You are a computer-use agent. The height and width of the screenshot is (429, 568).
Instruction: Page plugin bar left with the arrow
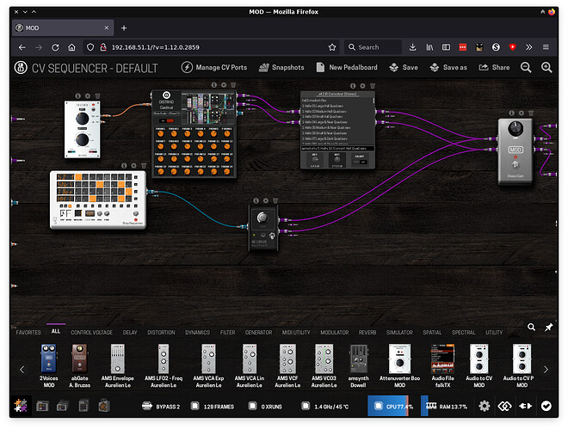click(x=22, y=370)
